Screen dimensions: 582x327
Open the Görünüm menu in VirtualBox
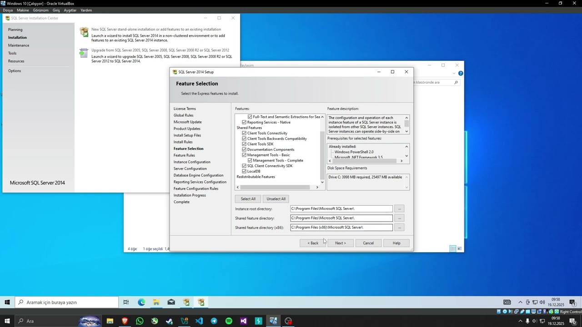[40, 10]
